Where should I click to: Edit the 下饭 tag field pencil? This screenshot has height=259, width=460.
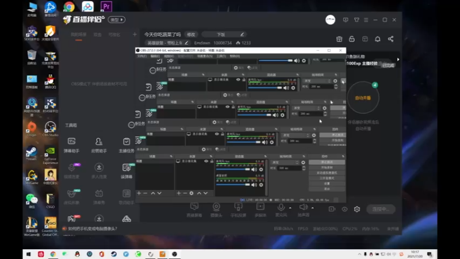point(242,35)
